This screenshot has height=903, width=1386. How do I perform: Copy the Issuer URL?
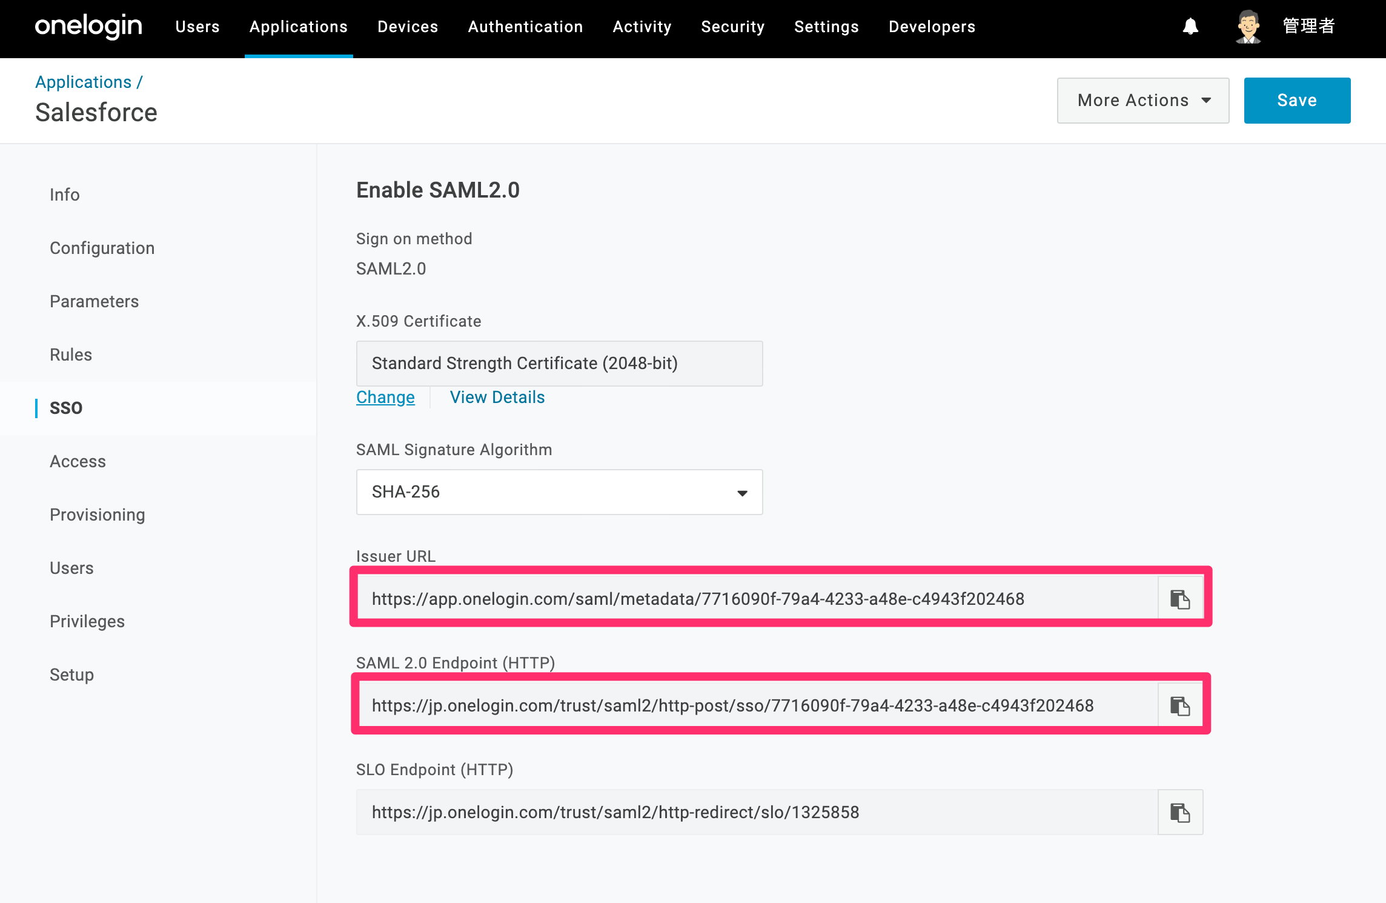click(1180, 599)
